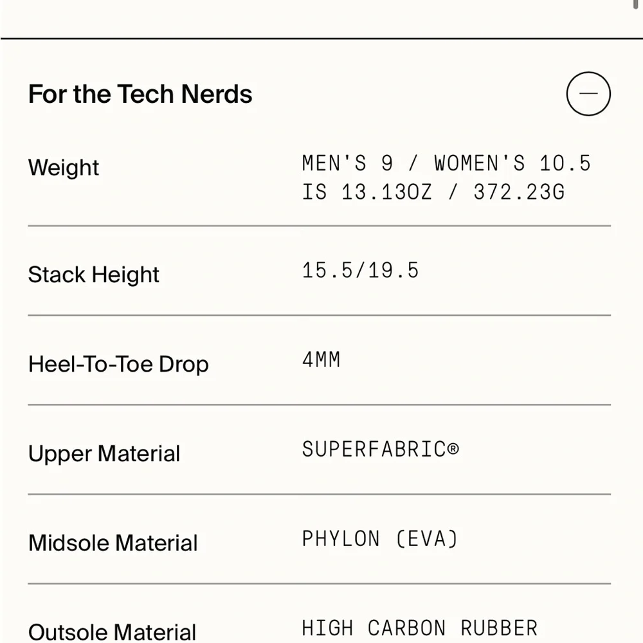
Task: Click the word Nerds in the heading
Action: 216,95
